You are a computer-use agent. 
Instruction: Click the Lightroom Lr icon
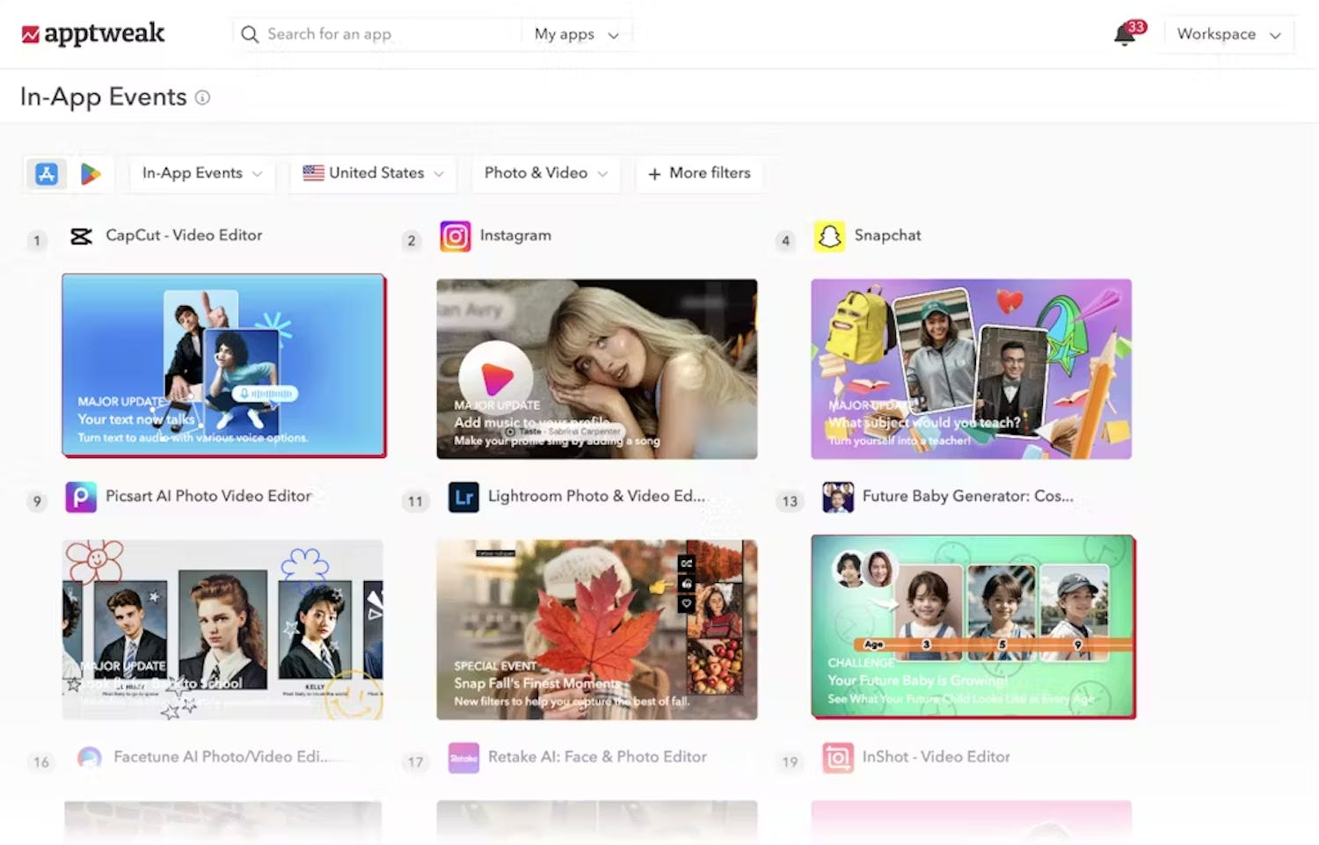click(463, 497)
